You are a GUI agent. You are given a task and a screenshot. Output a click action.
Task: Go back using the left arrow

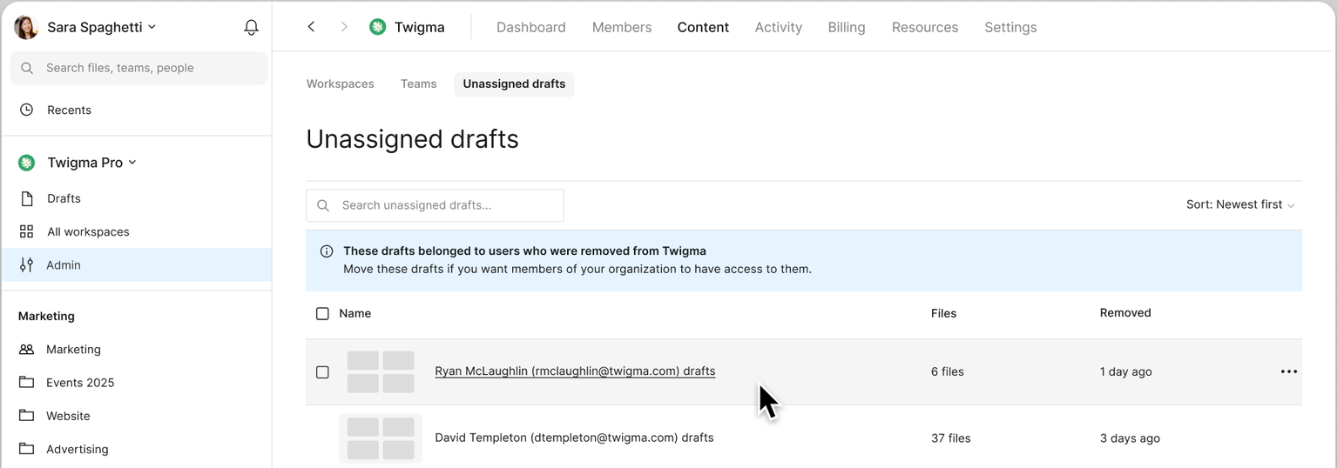pos(311,27)
